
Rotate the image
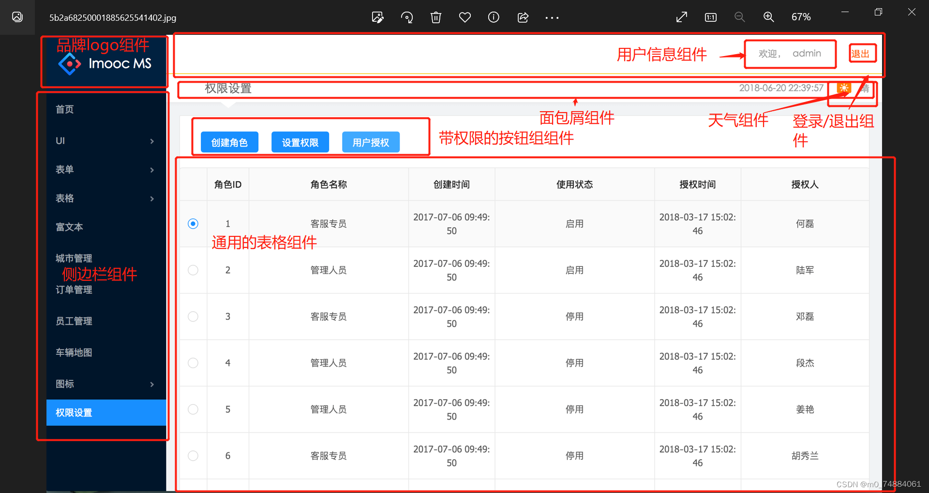pos(407,17)
